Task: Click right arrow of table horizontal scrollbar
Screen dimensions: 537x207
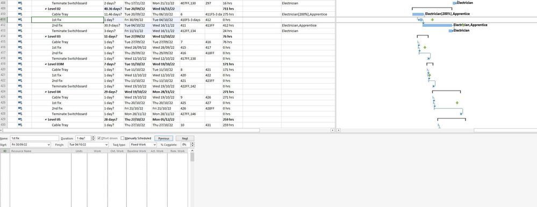Action: point(333,130)
